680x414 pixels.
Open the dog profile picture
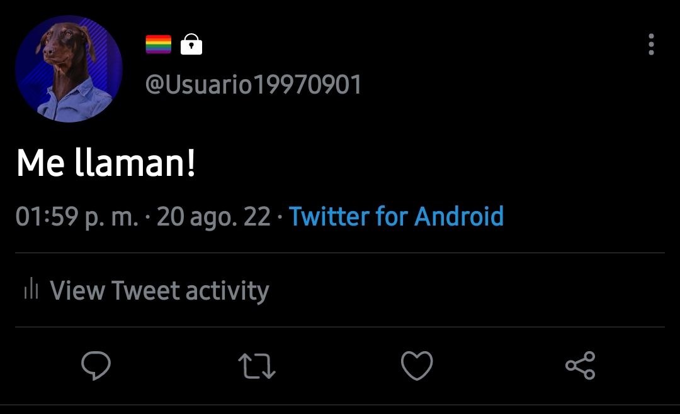tap(69, 68)
